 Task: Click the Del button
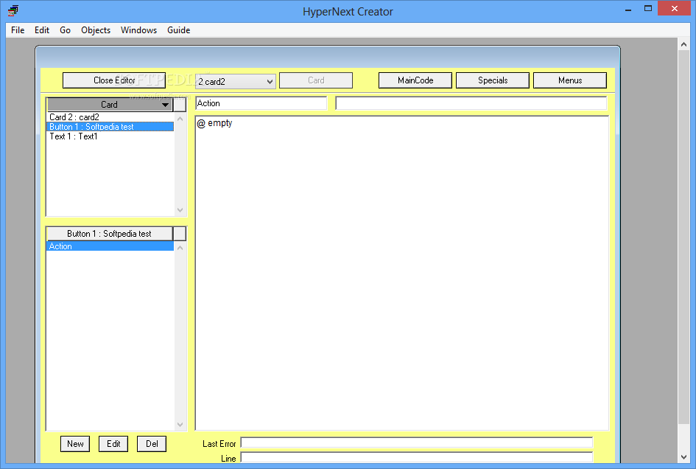pyautogui.click(x=152, y=444)
